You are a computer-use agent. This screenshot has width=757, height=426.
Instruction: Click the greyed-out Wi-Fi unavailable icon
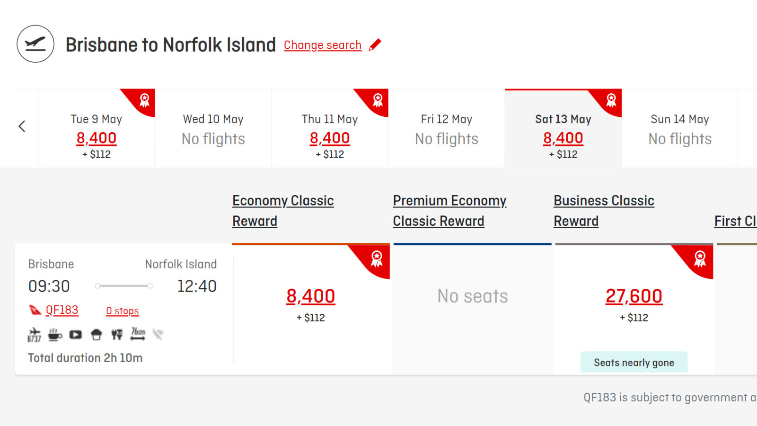tap(158, 335)
